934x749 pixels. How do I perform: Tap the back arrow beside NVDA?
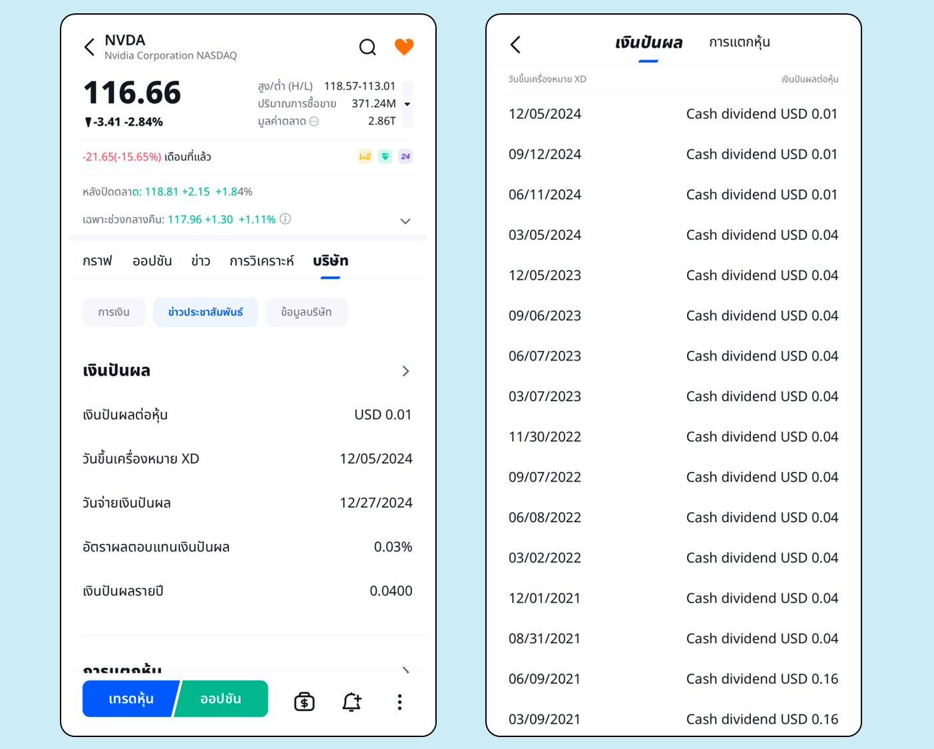point(90,47)
